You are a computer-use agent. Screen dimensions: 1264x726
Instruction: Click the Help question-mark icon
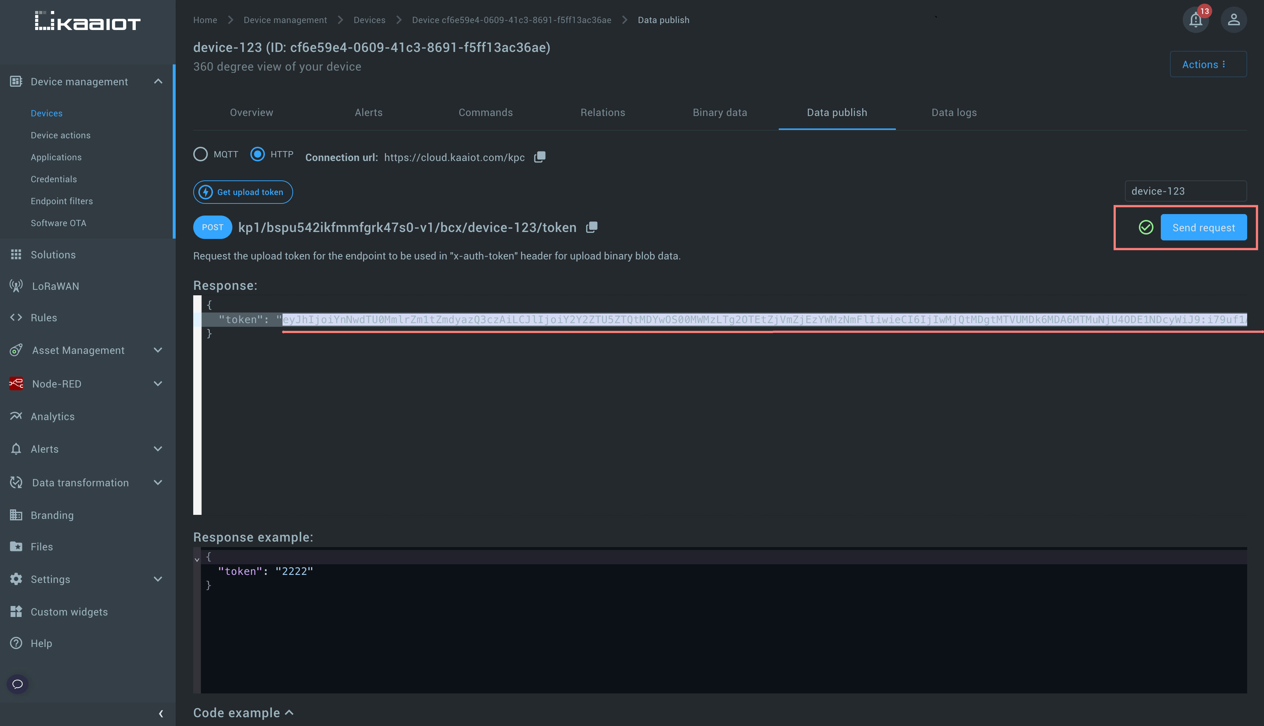(x=16, y=643)
